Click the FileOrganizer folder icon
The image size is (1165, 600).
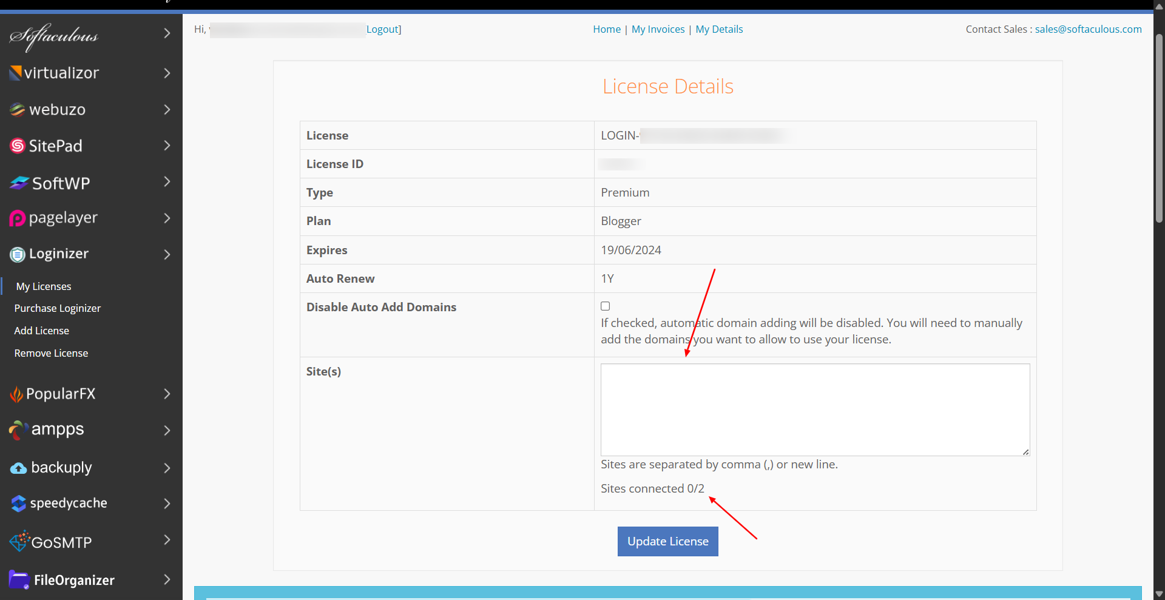[19, 580]
